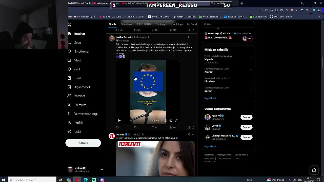Open Iltalehti profile avatar
The image size is (324, 182).
tap(112, 136)
